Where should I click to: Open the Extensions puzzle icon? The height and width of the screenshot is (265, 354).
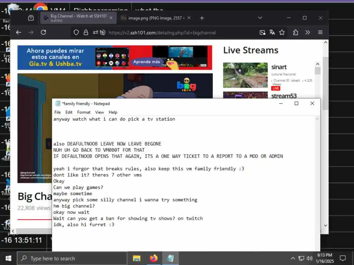coord(296,32)
